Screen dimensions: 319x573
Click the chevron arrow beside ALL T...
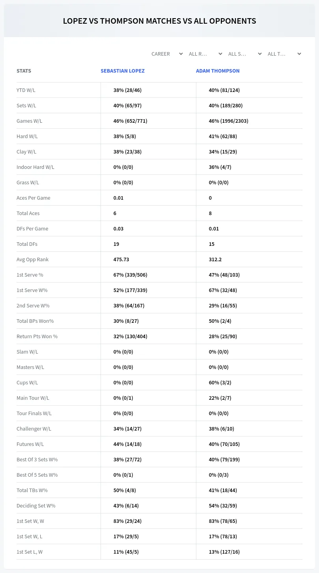click(299, 54)
